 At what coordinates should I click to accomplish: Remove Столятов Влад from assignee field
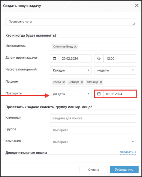[x=75, y=47]
